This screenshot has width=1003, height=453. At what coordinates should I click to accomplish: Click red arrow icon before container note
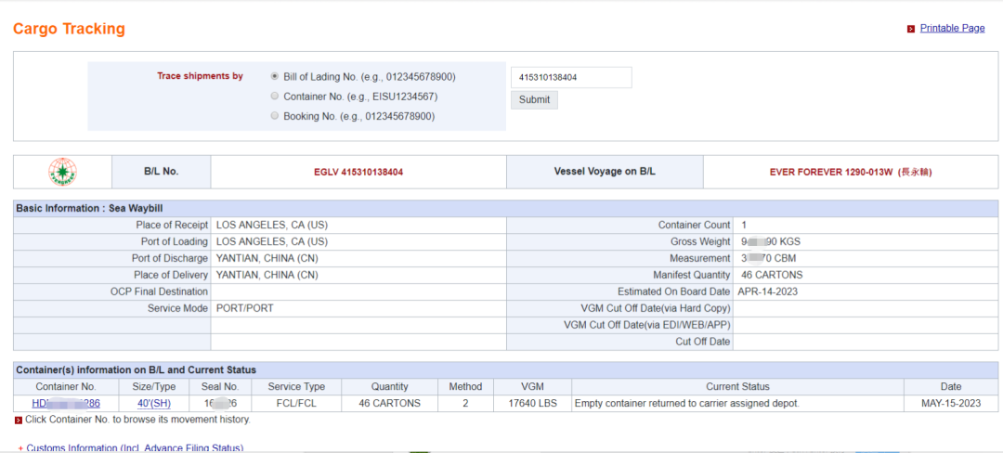click(19, 420)
